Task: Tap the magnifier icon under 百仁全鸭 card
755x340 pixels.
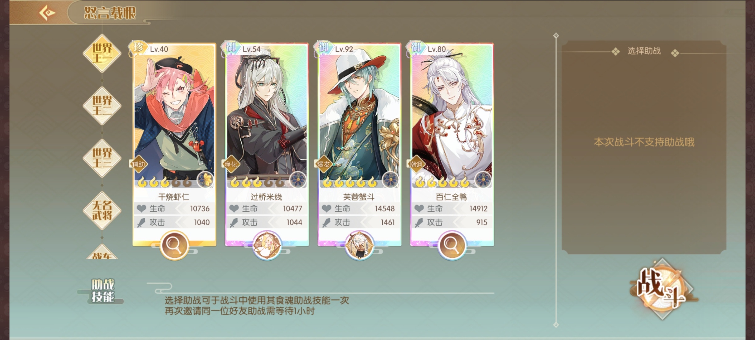Action: [451, 245]
